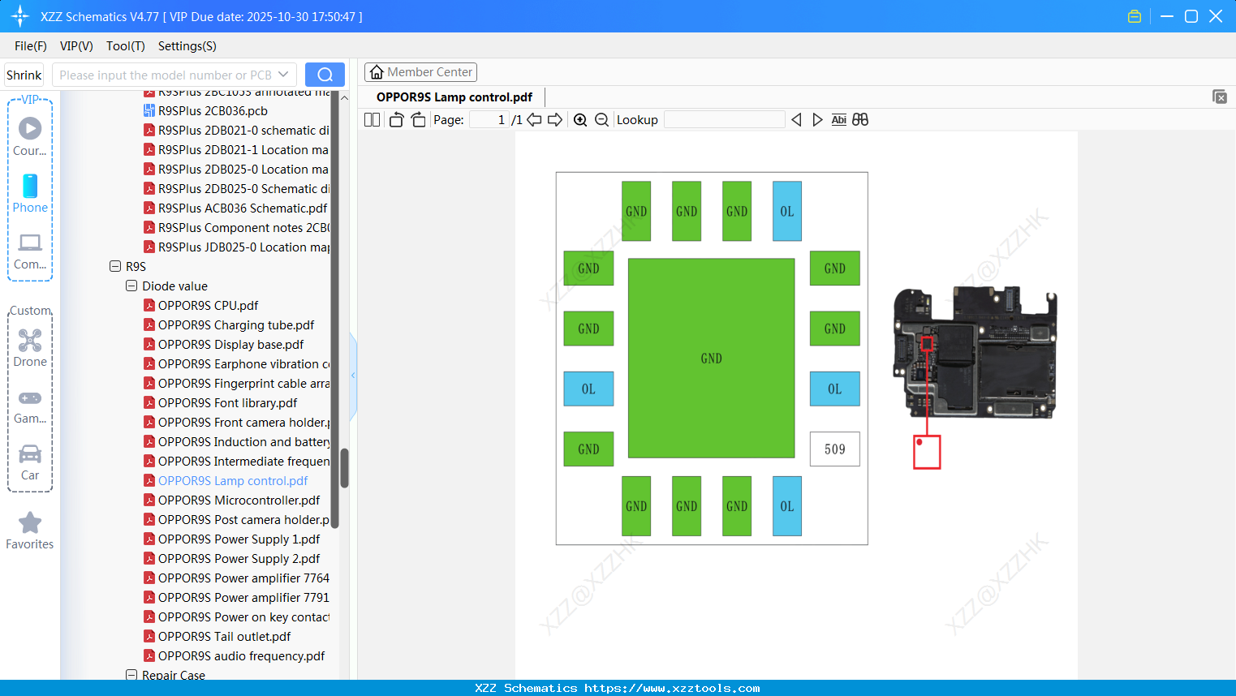Open the Courses category in sidebar

pos(30,136)
